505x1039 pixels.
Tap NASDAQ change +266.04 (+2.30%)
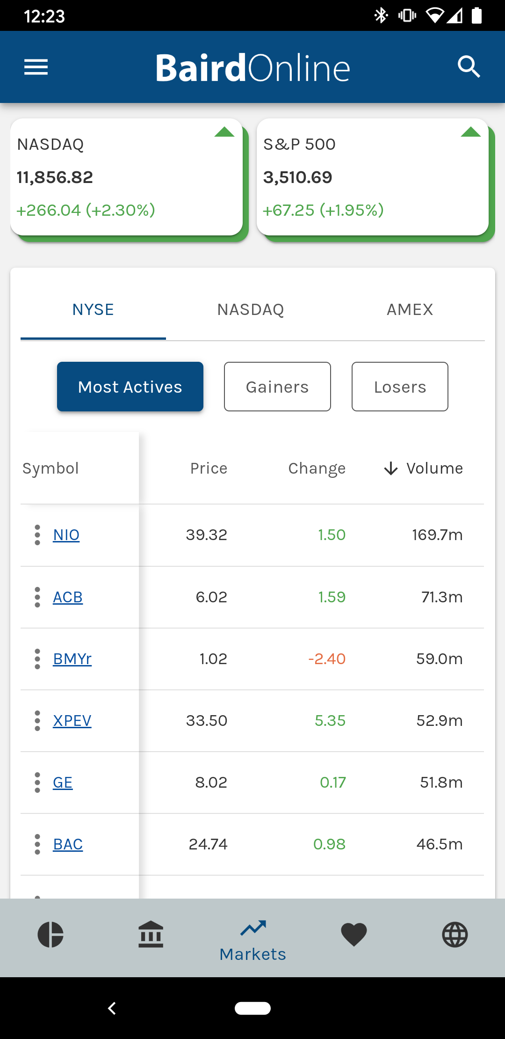86,210
